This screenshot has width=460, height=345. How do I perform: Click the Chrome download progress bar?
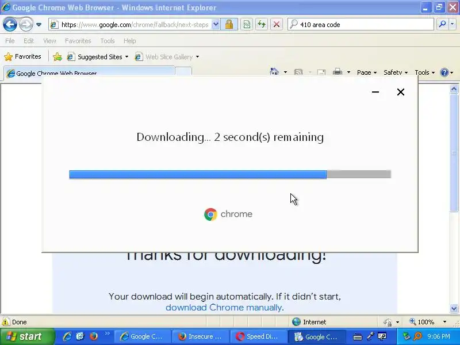230,174
